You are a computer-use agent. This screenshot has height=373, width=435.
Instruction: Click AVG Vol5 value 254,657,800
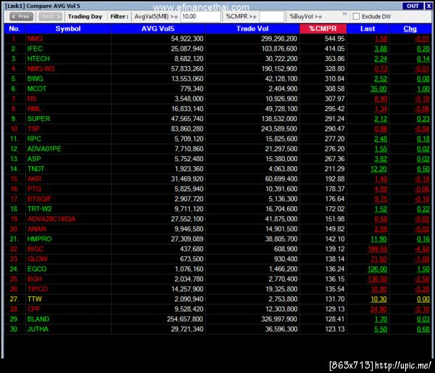tap(185, 319)
